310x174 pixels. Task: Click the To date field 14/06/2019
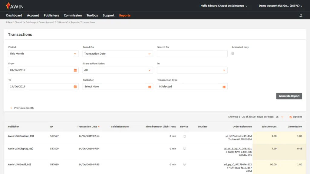[43, 86]
